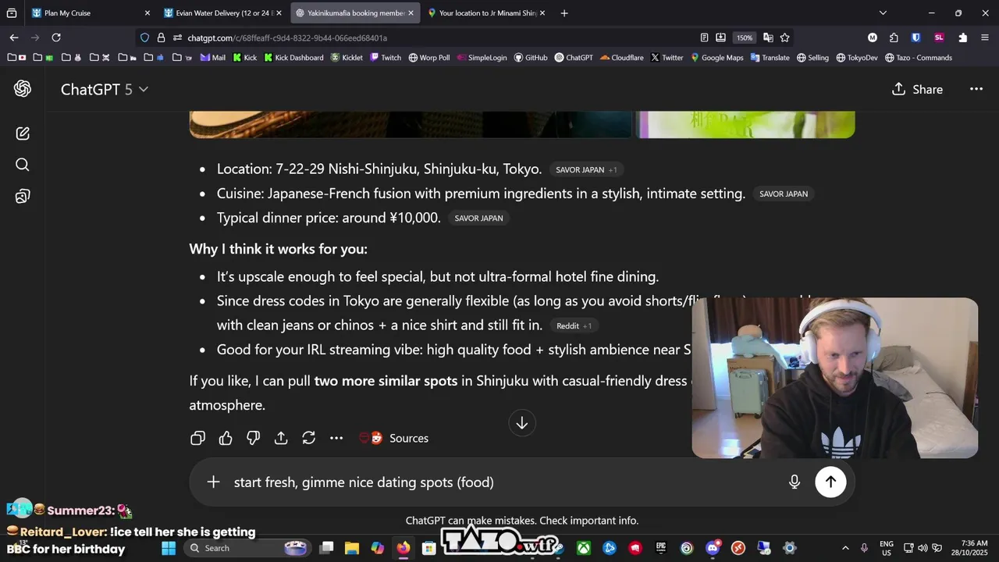Screen dimensions: 999x562
Task: Open the Windows Start menu
Action: [x=169, y=548]
